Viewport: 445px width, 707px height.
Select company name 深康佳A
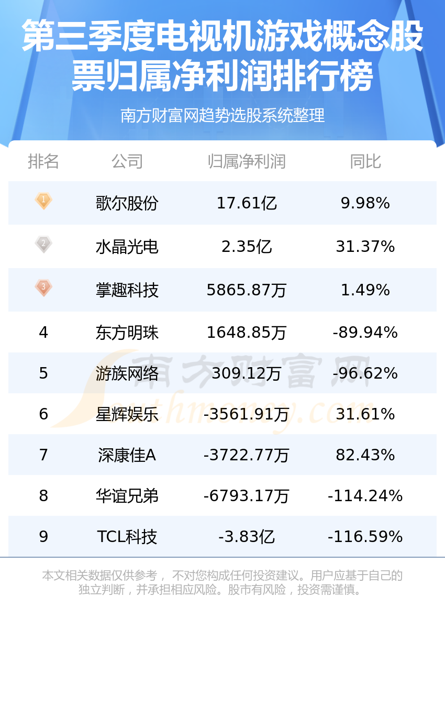pos(127,455)
